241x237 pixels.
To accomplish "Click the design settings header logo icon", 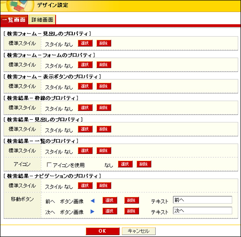I will tap(20, 6).
